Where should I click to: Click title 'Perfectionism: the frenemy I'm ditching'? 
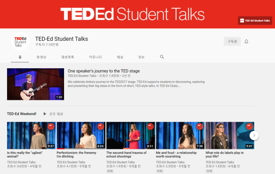point(77,154)
